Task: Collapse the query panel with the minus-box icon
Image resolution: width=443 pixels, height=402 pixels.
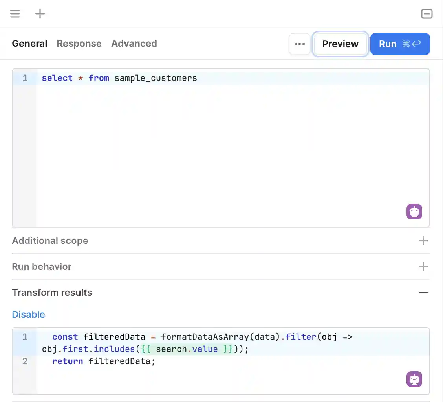Action: (427, 14)
